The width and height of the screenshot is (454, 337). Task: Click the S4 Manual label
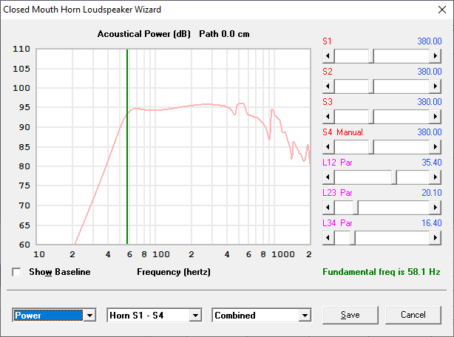click(342, 132)
